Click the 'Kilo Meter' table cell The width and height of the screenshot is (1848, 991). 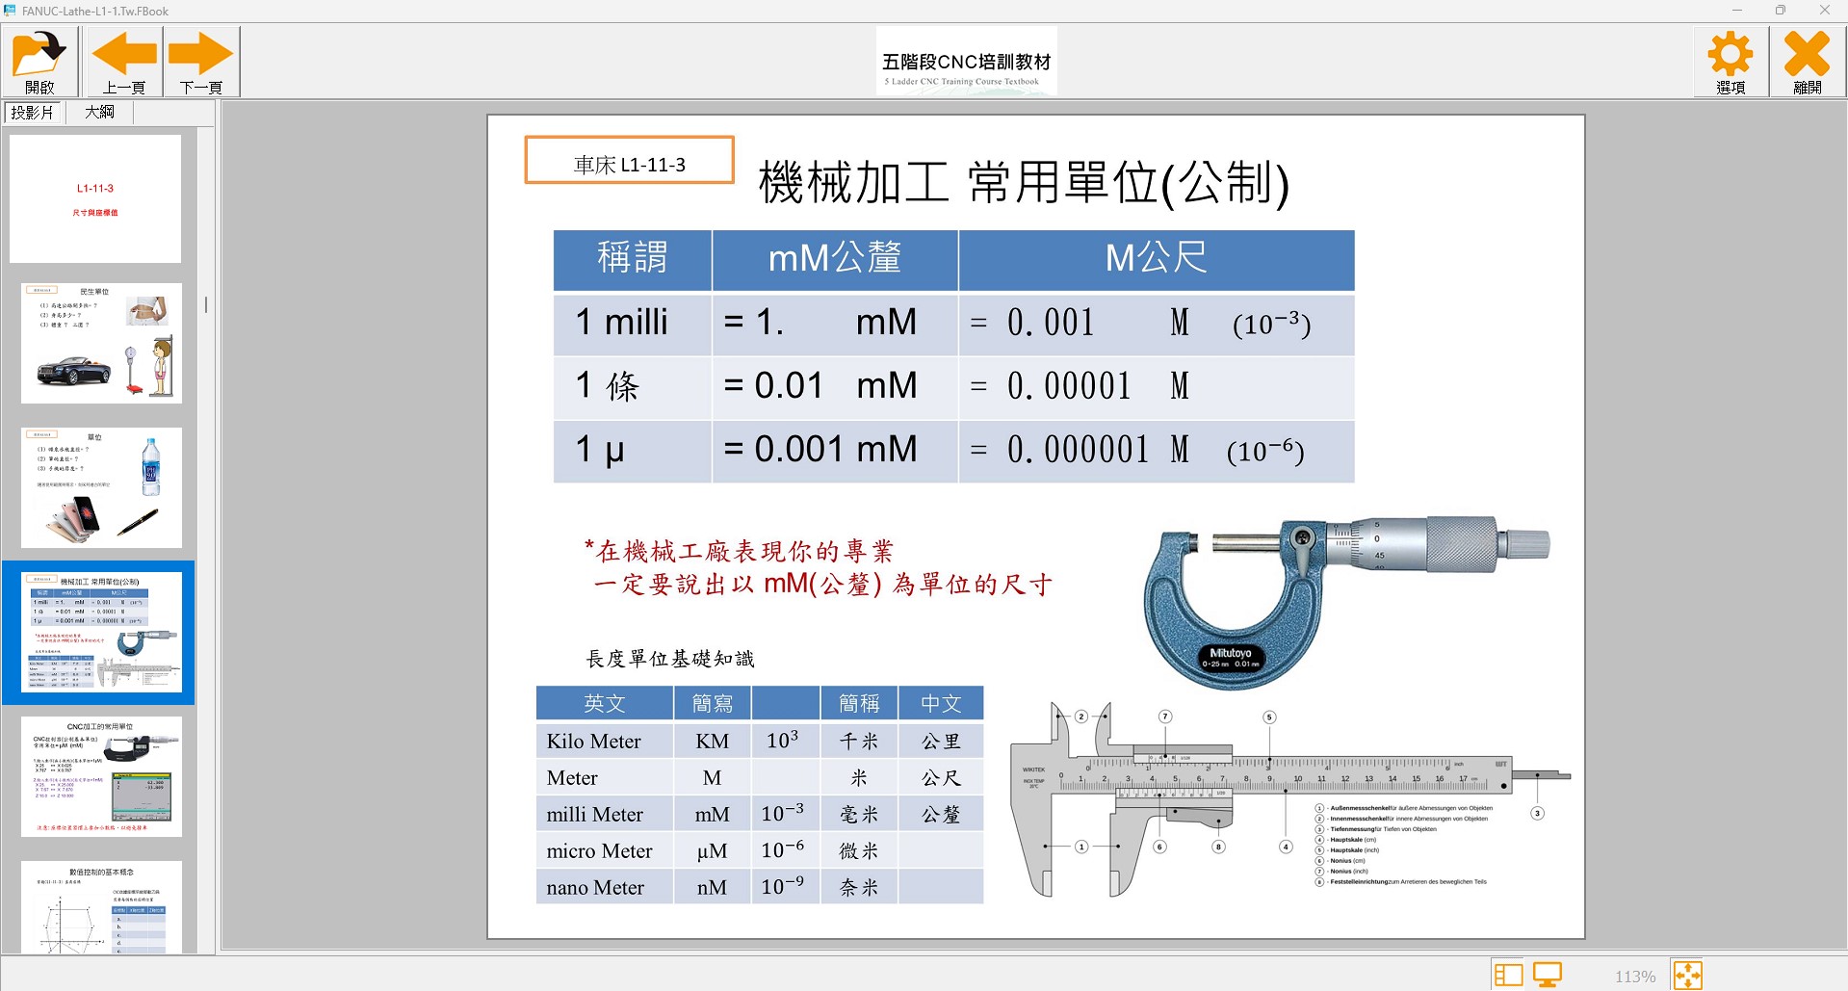[604, 741]
